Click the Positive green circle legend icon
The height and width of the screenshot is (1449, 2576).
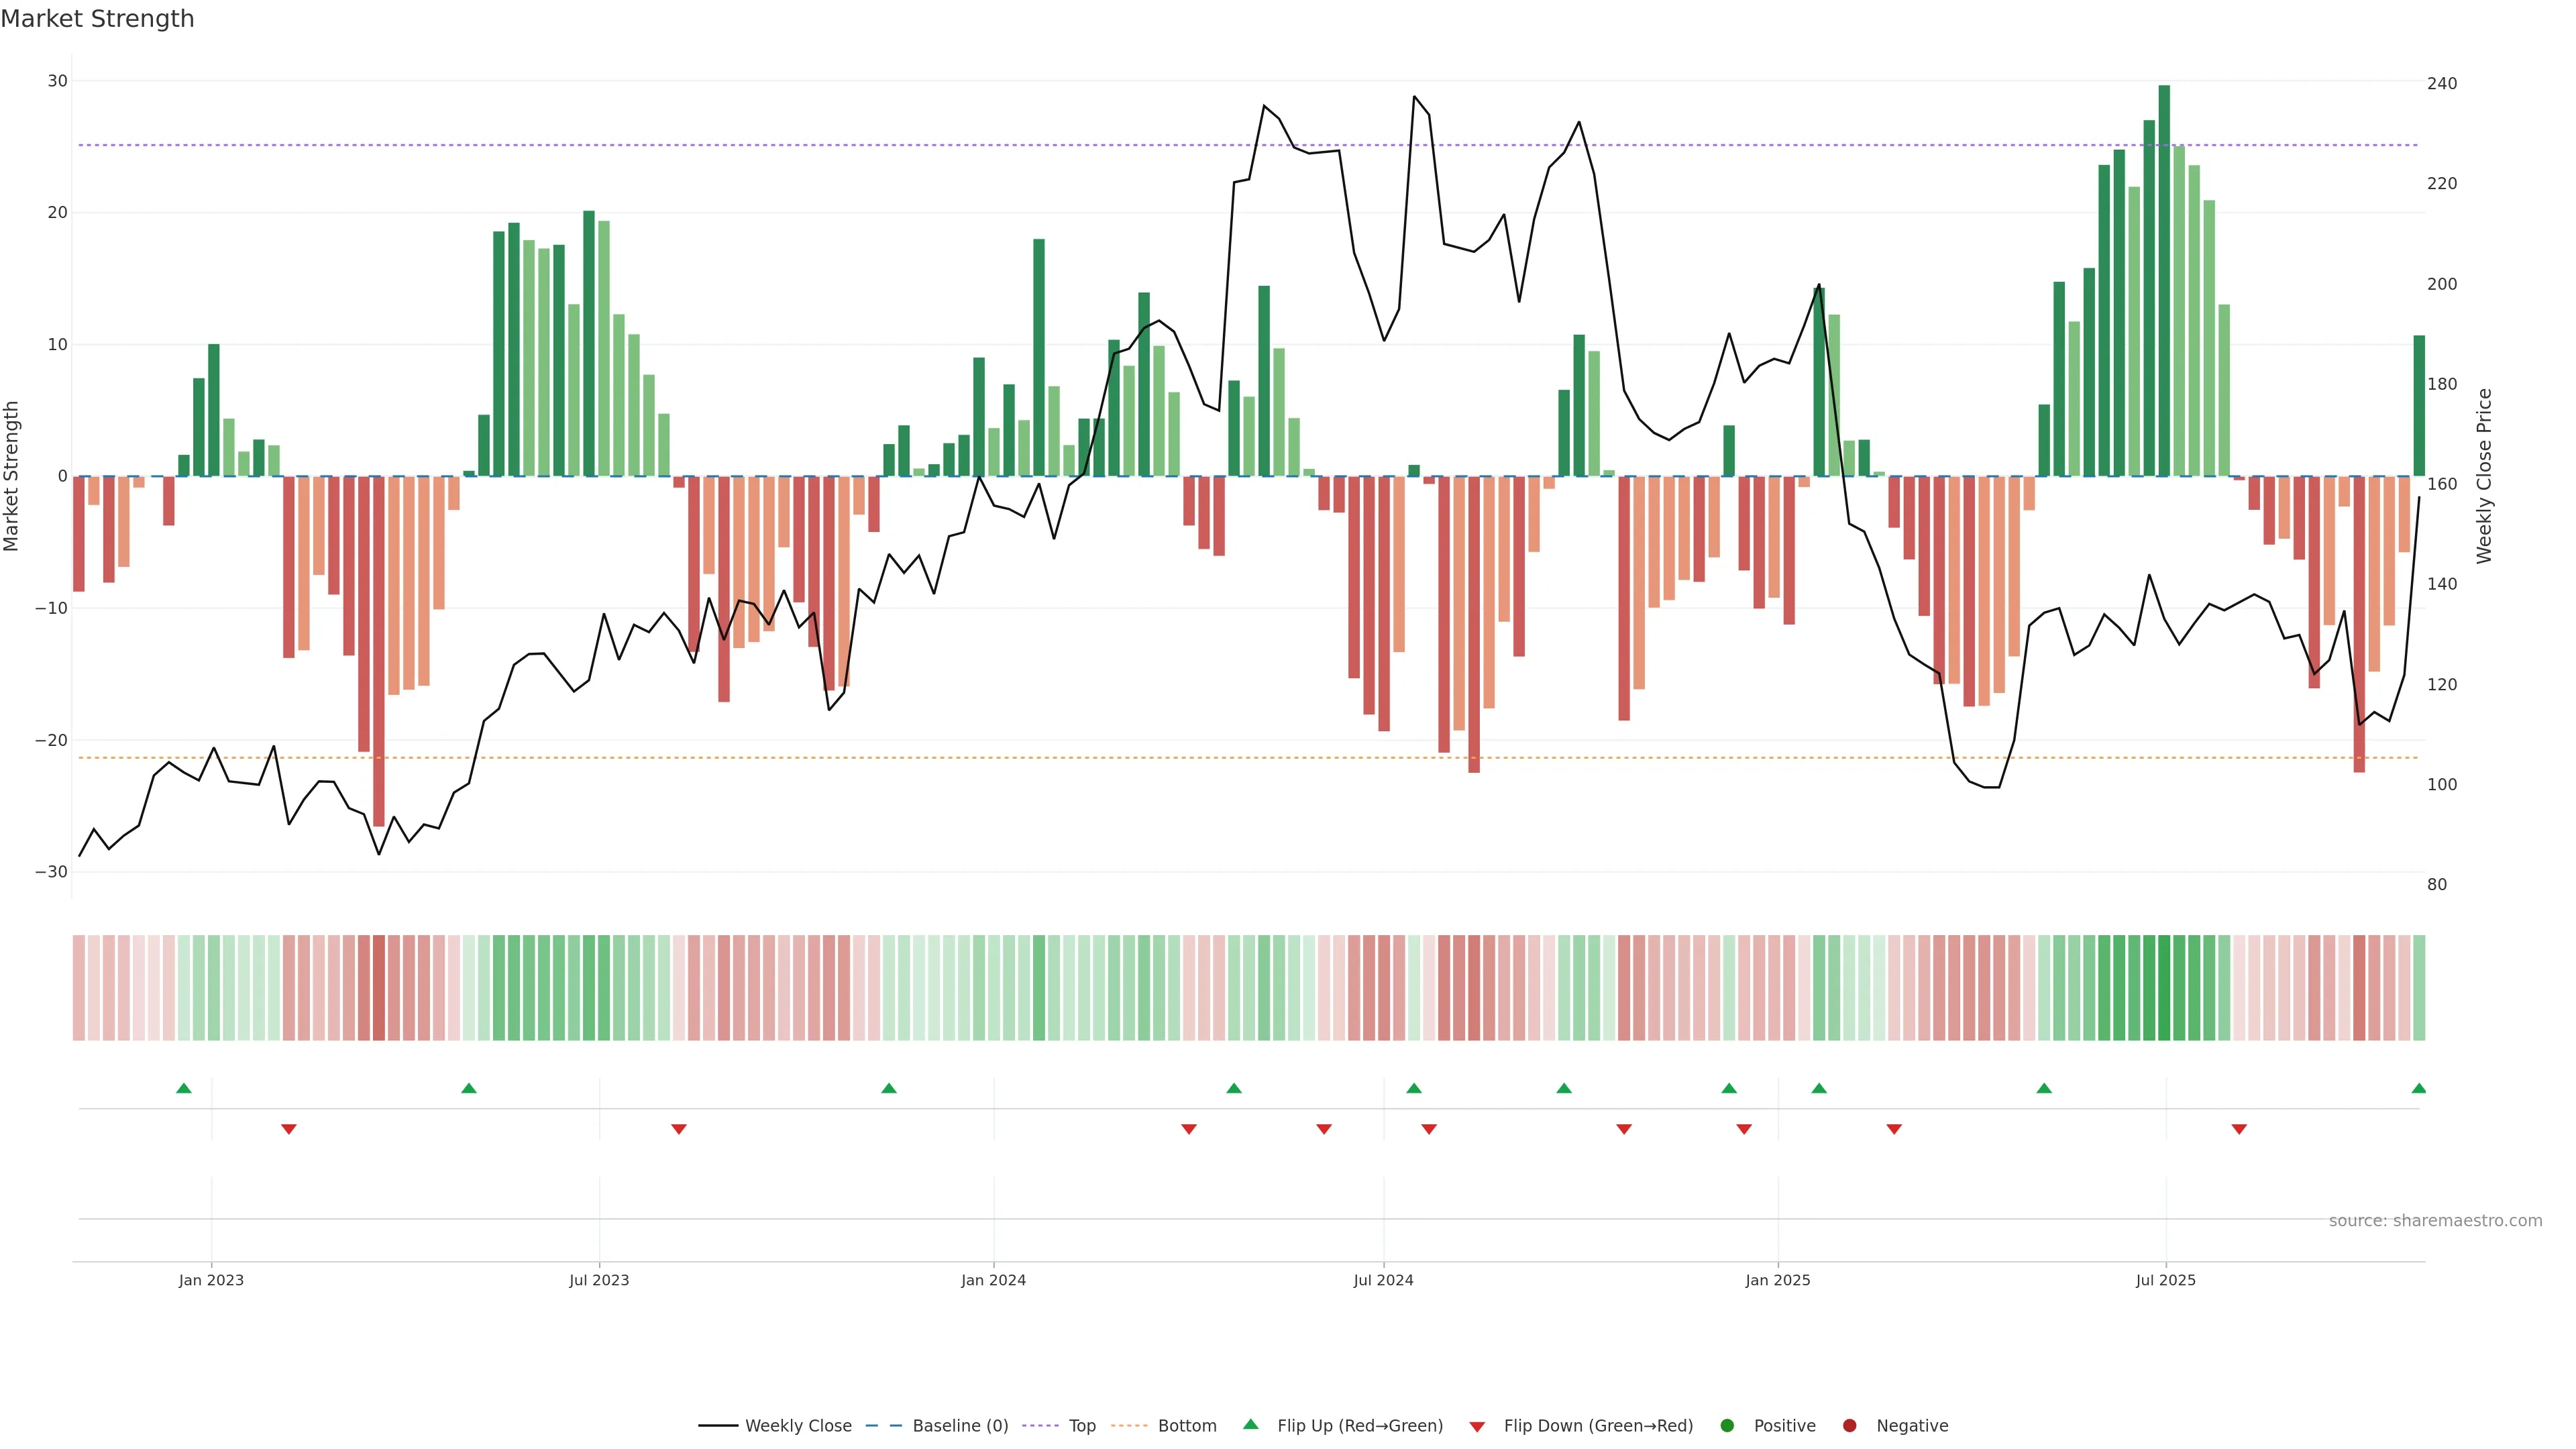pyautogui.click(x=1727, y=1426)
